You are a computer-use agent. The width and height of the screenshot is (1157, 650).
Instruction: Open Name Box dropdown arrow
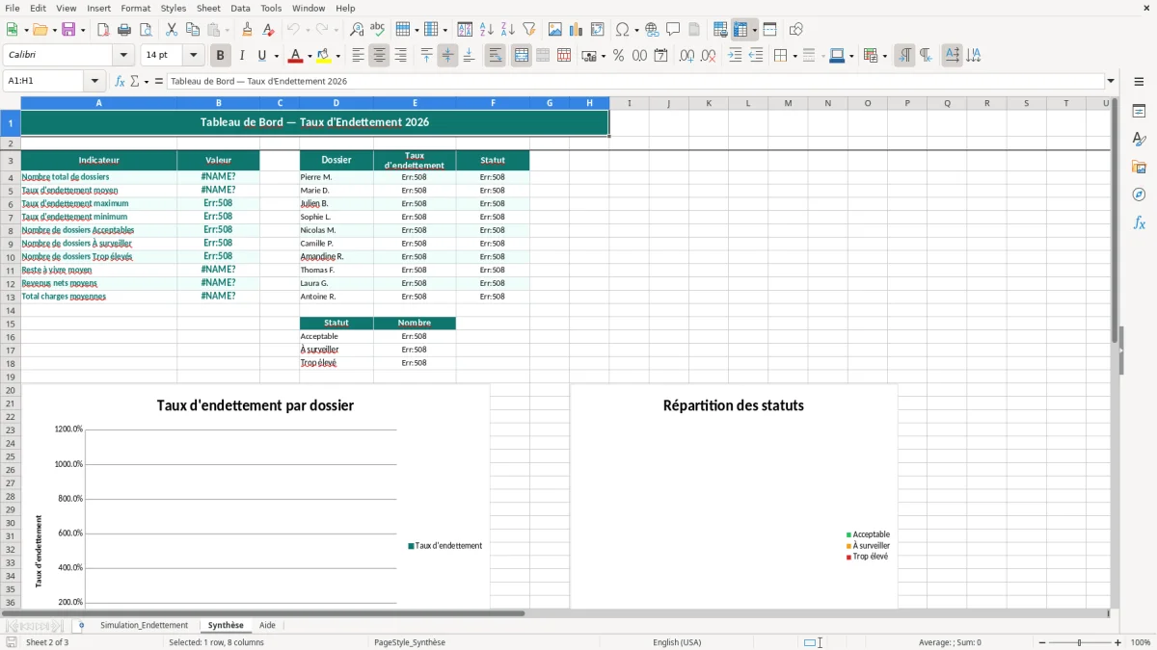[94, 81]
